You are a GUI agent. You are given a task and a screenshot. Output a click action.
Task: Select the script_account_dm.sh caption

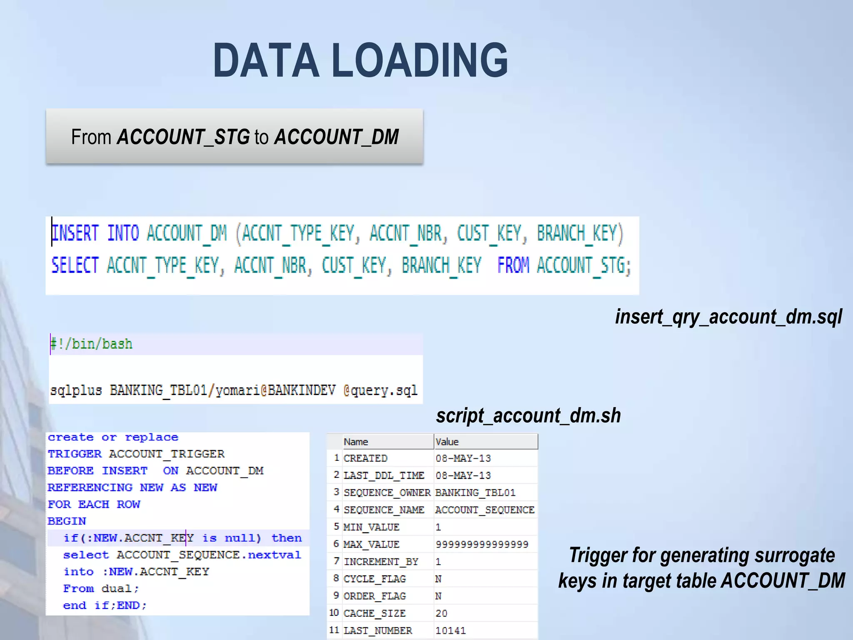[528, 416]
